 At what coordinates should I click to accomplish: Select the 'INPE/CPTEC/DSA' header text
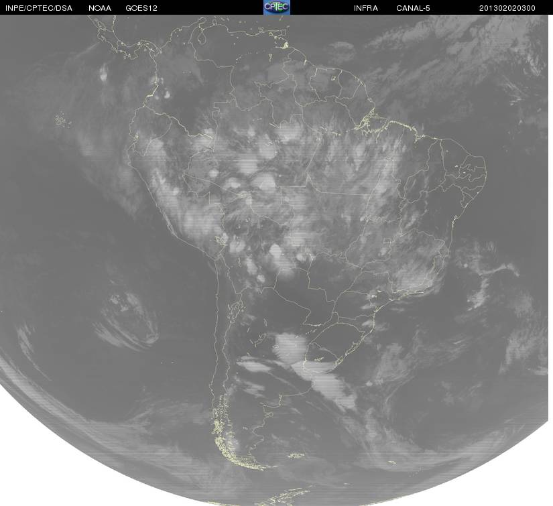[x=39, y=8]
